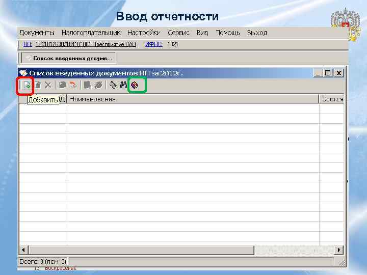Click the left arrow of horizontal scrollbar
The height and width of the screenshot is (275, 367).
point(23,250)
